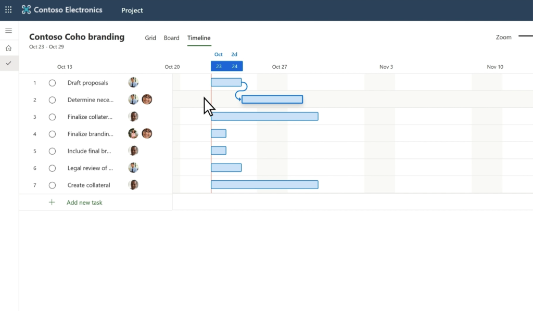The image size is (533, 311).
Task: Click the Gantt bar for Finalize collateral
Action: click(265, 116)
